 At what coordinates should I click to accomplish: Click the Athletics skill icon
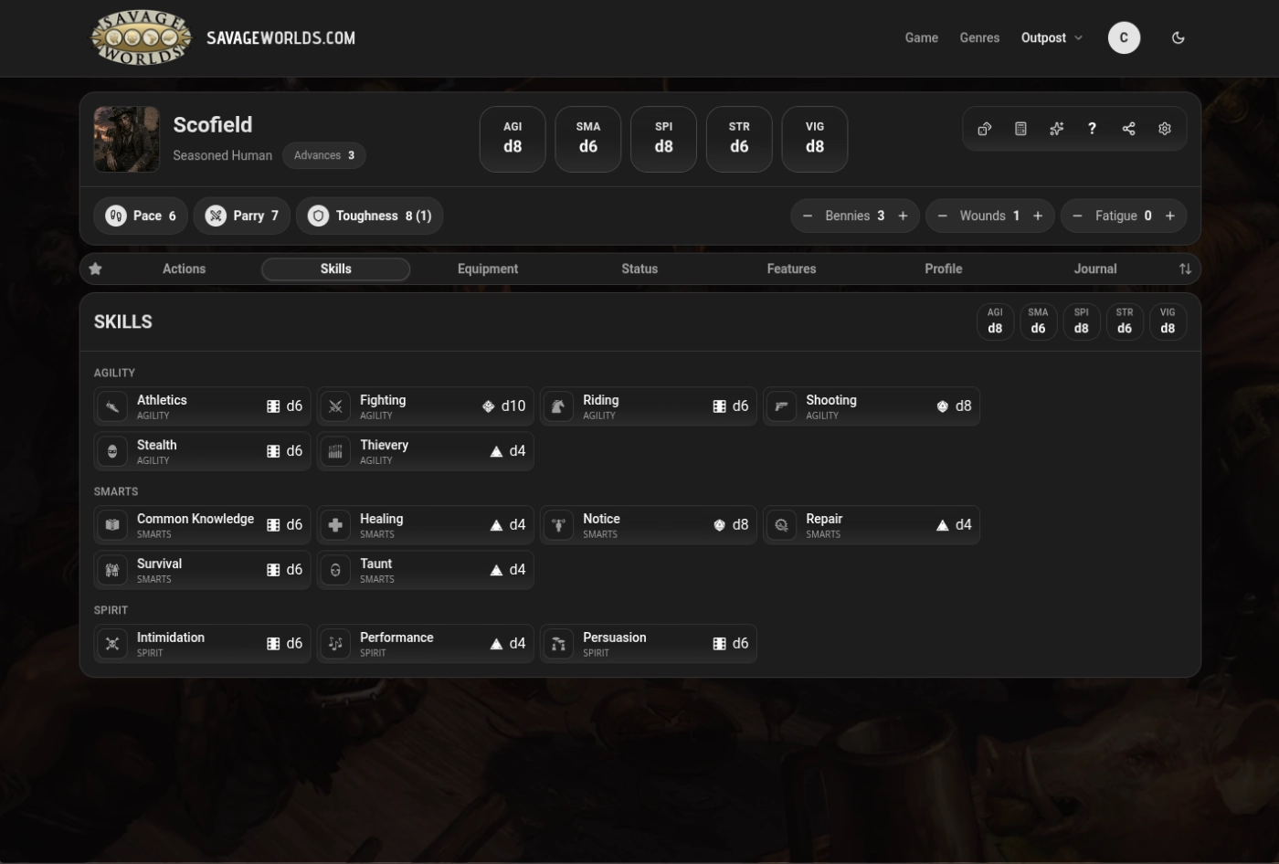click(x=112, y=406)
